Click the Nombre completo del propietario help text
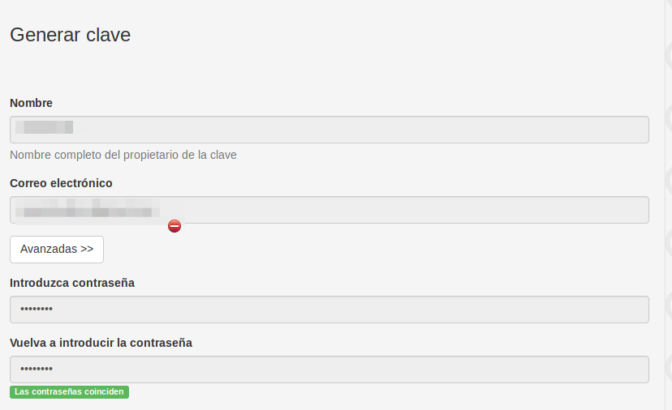This screenshot has height=410, width=672. click(123, 155)
